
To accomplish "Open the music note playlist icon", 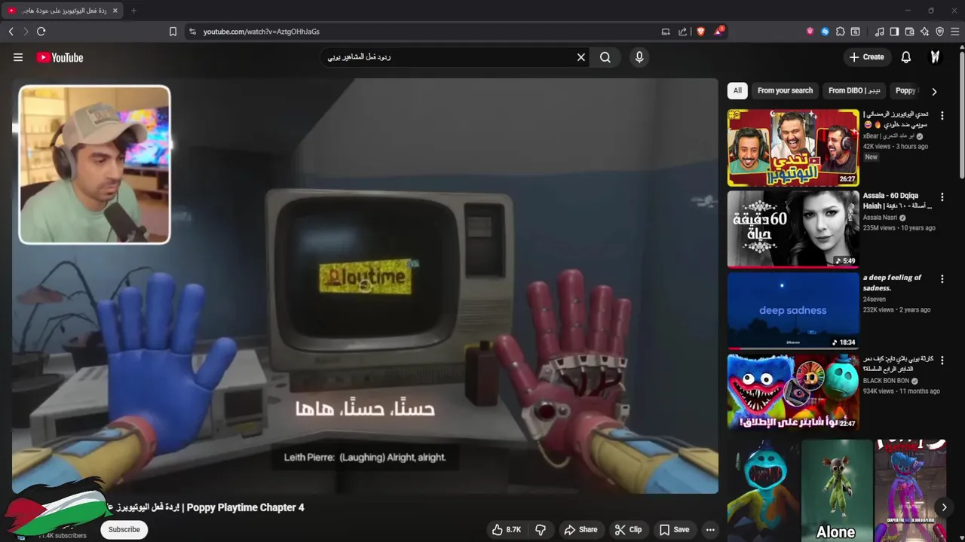I will pyautogui.click(x=880, y=32).
